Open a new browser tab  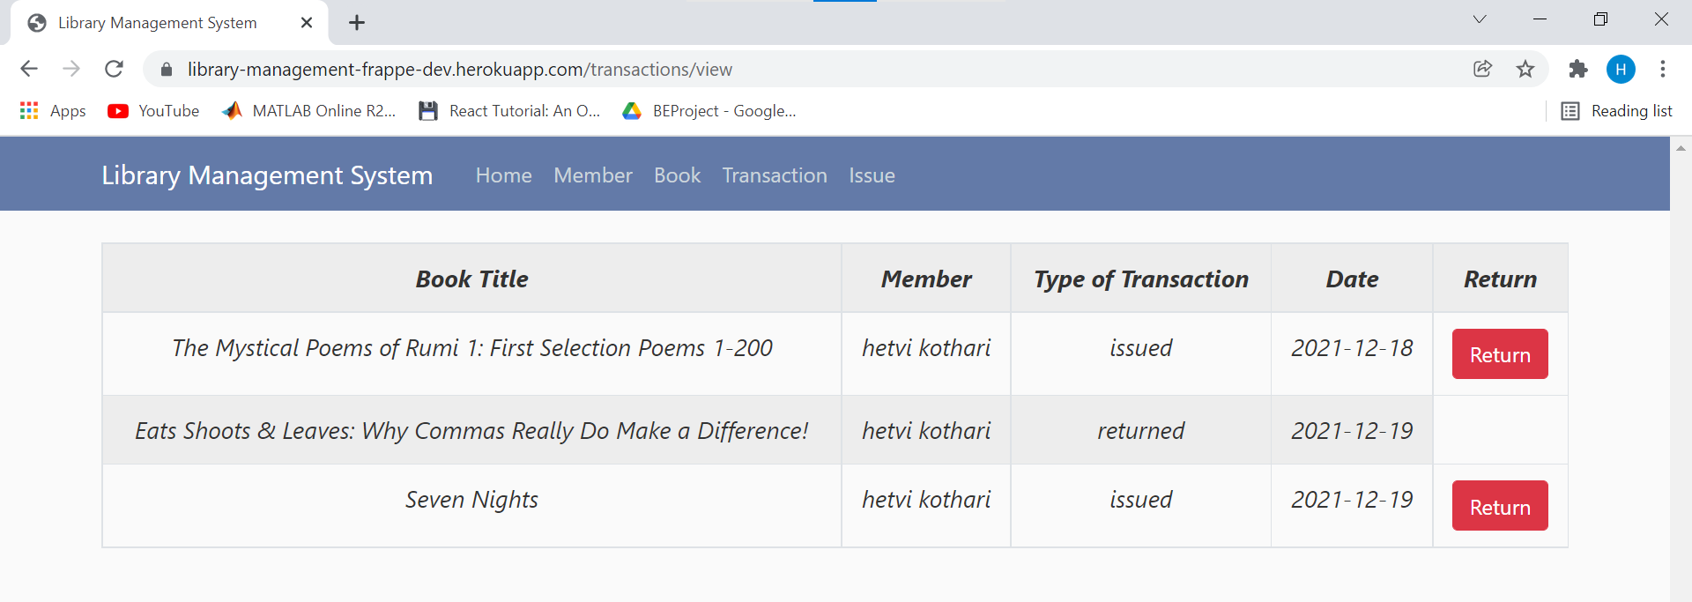point(357,23)
